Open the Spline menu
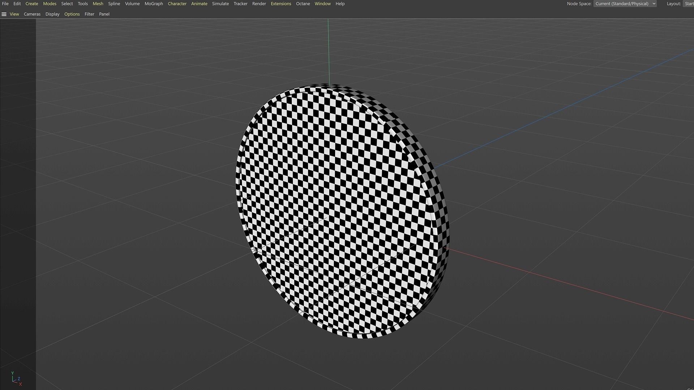 (114, 4)
